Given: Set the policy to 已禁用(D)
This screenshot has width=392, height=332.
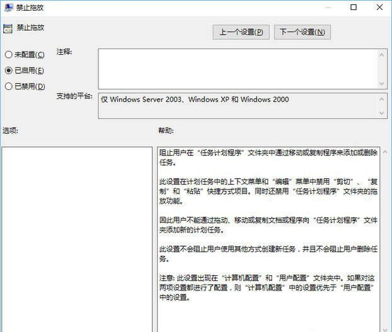Looking at the screenshot, I should [9, 86].
